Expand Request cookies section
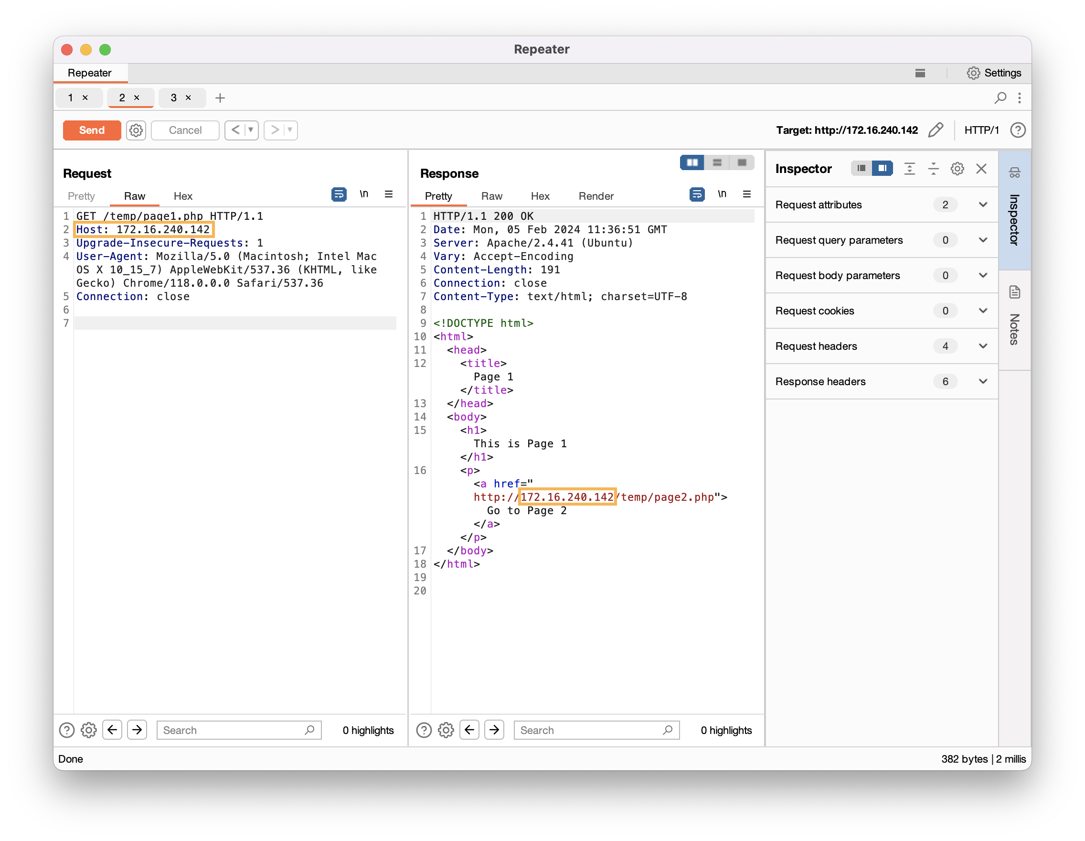 tap(882, 311)
